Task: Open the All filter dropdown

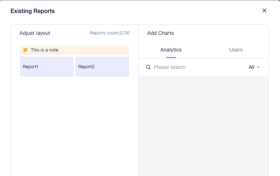Action: pos(254,67)
